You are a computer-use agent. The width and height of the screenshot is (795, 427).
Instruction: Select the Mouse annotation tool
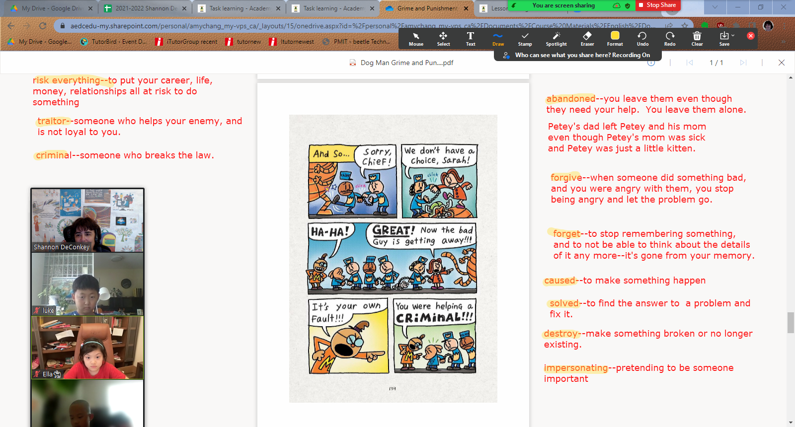(416, 39)
